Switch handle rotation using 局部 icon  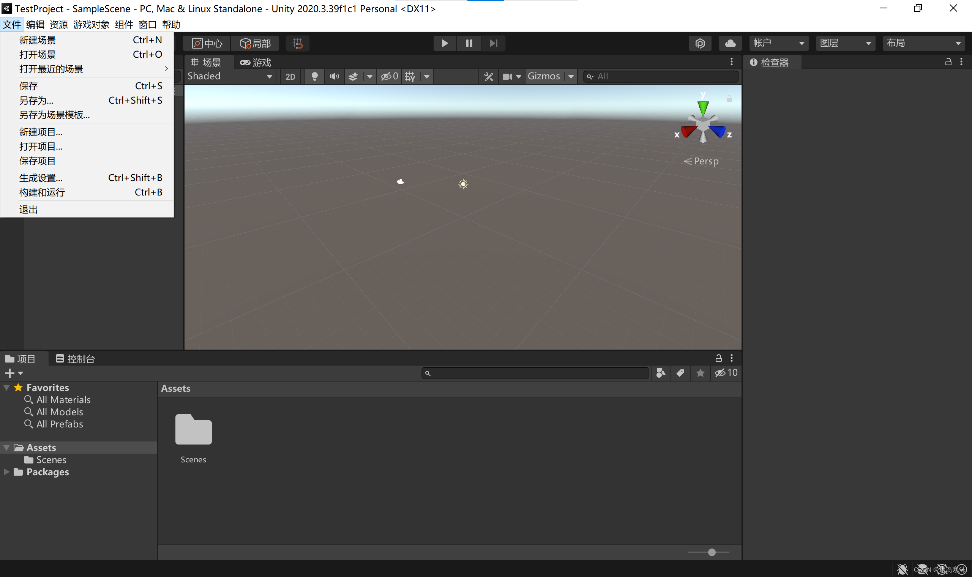pyautogui.click(x=255, y=43)
